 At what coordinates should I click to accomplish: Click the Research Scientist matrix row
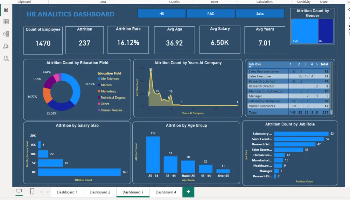288,81
